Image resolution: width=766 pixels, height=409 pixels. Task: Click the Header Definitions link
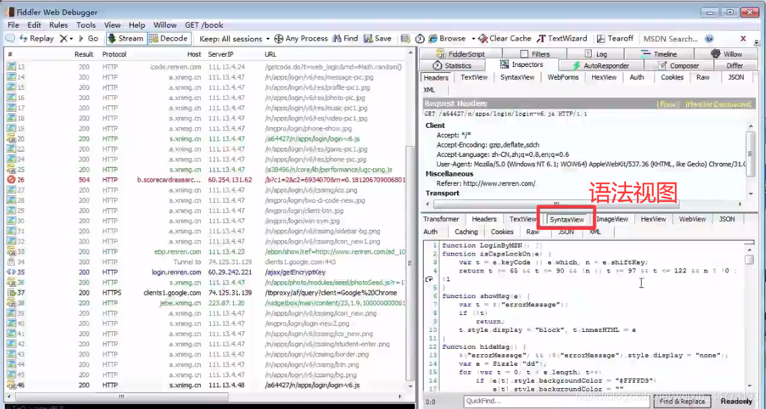(x=718, y=104)
